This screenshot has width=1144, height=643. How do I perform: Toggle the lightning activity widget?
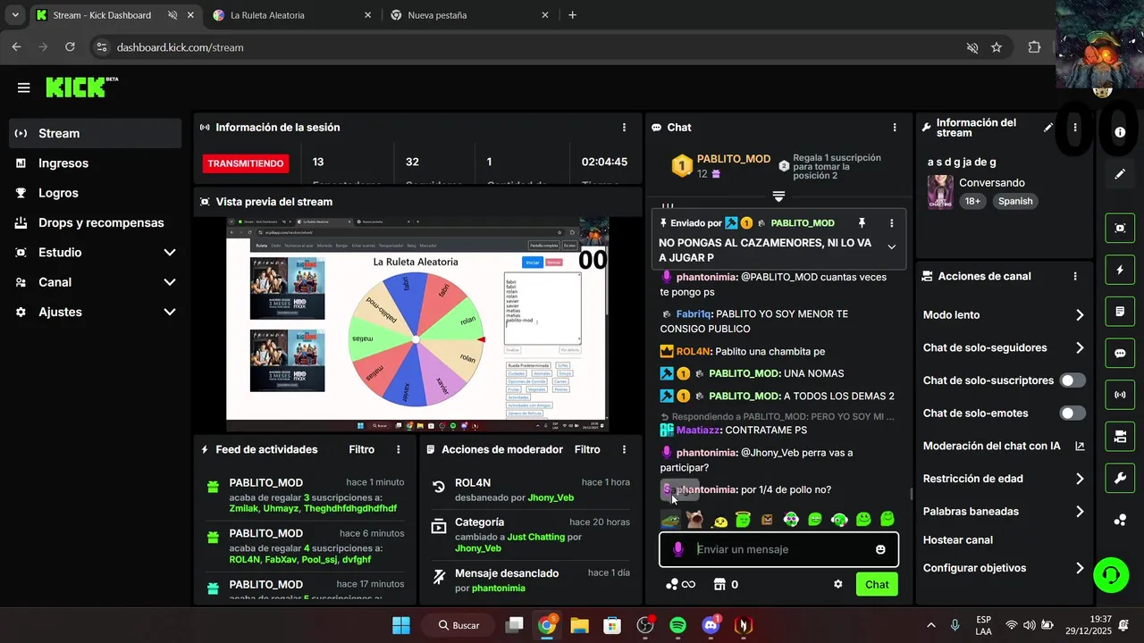tap(1120, 270)
